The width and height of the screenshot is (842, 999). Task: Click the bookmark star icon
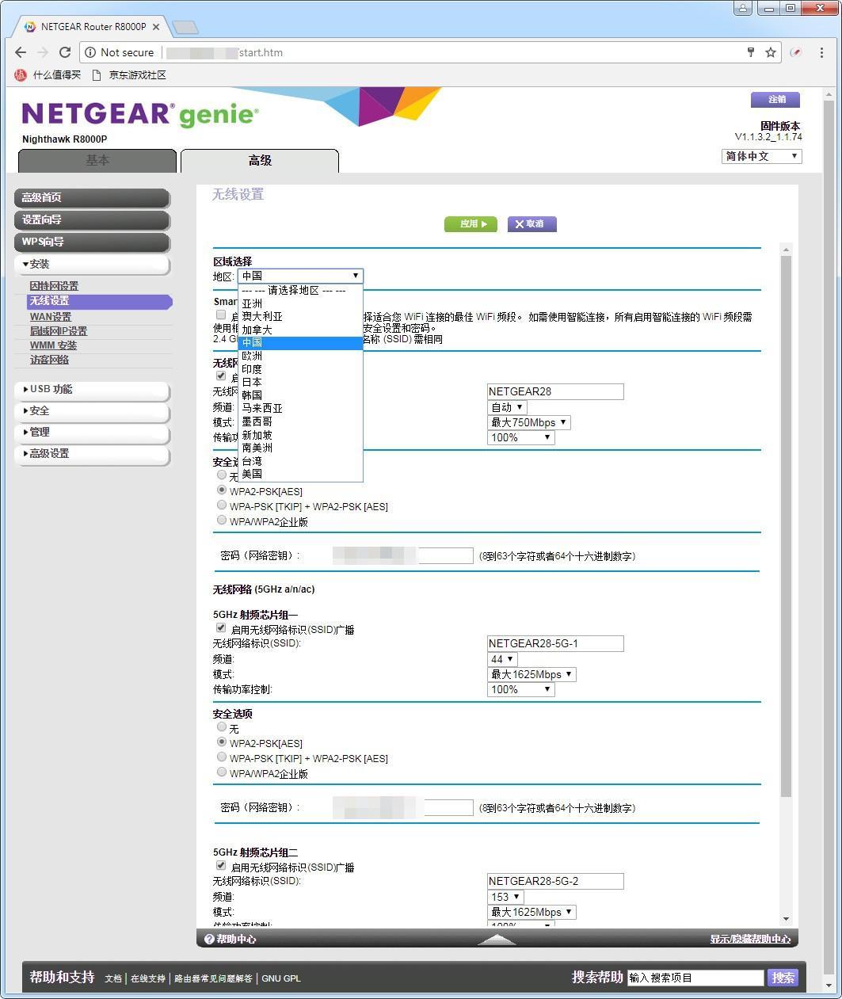click(x=771, y=52)
